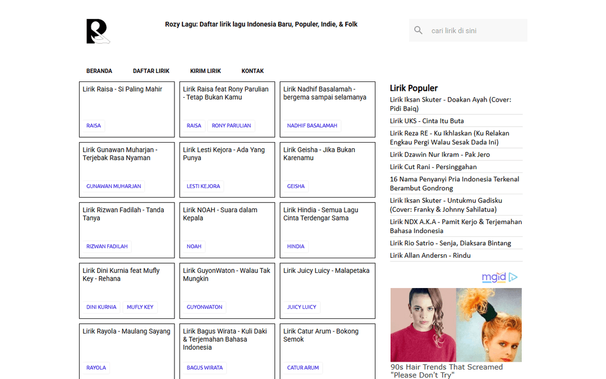Screen dimensions: 606x379
Task: Click the Rozy Lagu site logo
Action: pos(98,31)
